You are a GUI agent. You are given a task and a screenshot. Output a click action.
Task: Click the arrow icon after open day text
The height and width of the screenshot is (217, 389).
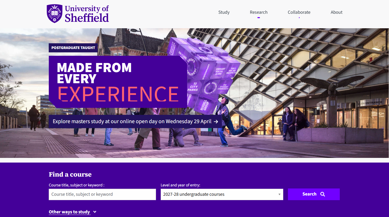coord(216,122)
